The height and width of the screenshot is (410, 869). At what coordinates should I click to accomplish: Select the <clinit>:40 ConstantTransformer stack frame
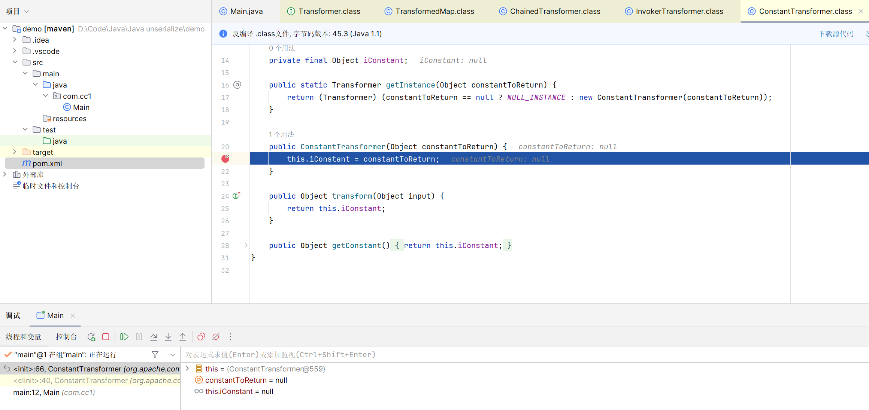pos(90,380)
